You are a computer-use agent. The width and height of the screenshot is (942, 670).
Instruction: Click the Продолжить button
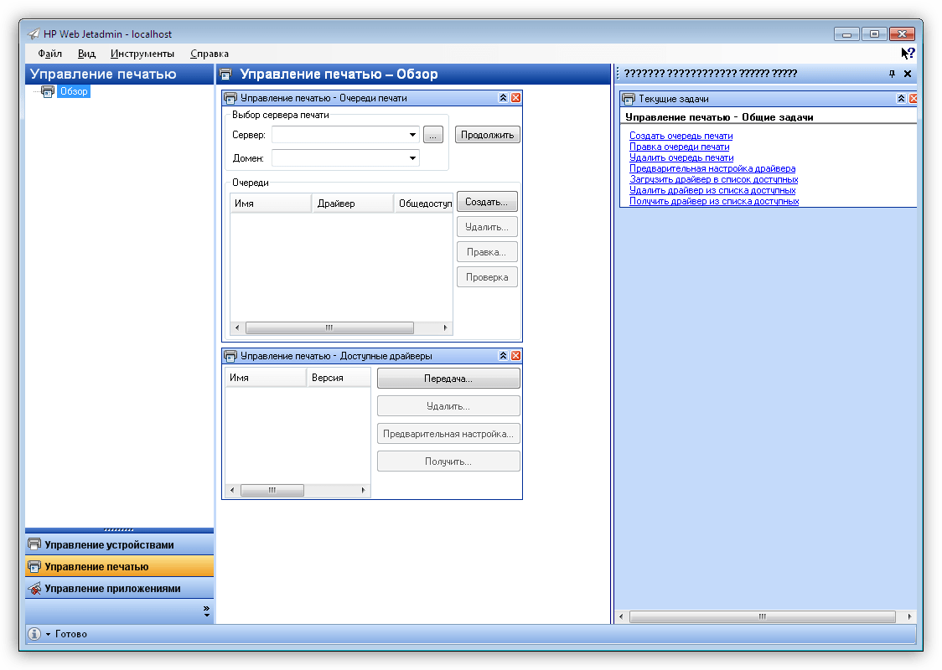tap(487, 135)
